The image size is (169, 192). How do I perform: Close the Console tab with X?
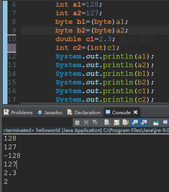[136, 112]
